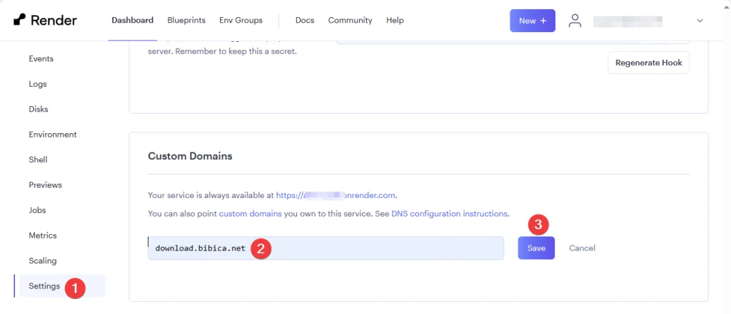Image resolution: width=731 pixels, height=314 pixels.
Task: Go to Blueprints in top navigation
Action: point(186,20)
